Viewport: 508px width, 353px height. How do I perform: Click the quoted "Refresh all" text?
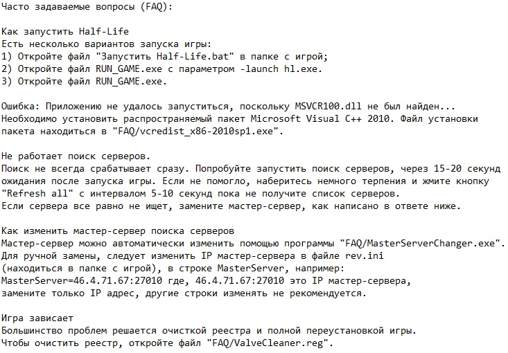[x=35, y=194]
